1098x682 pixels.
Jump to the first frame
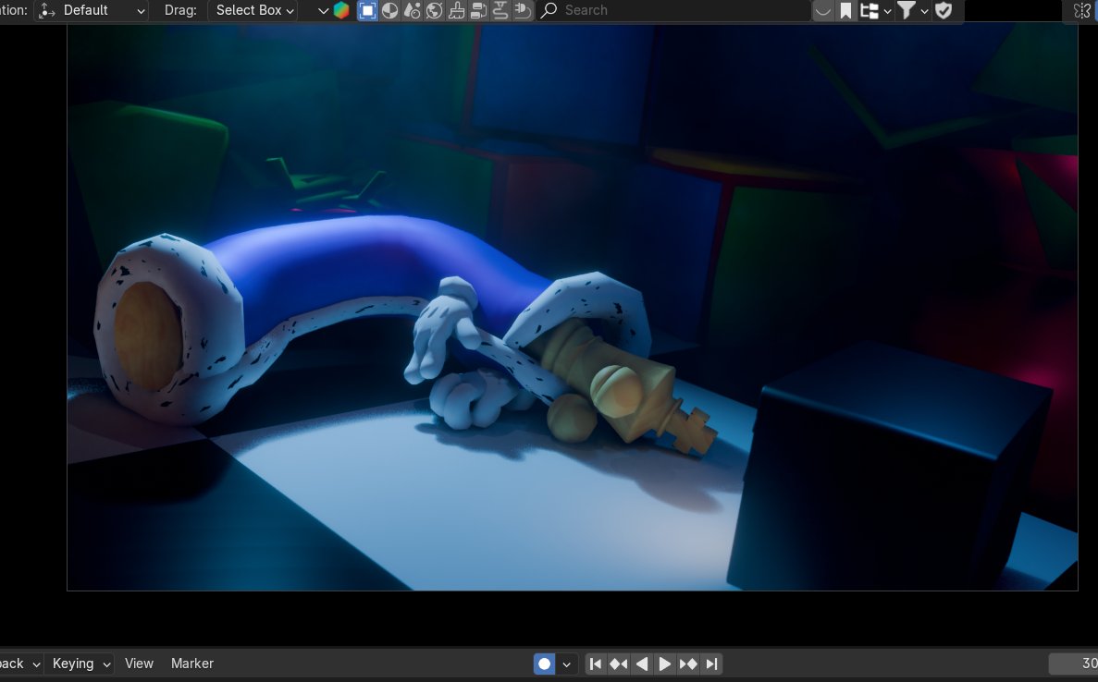[x=595, y=664]
